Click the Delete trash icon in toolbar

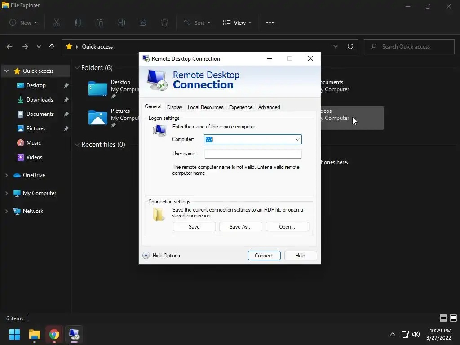pyautogui.click(x=164, y=22)
